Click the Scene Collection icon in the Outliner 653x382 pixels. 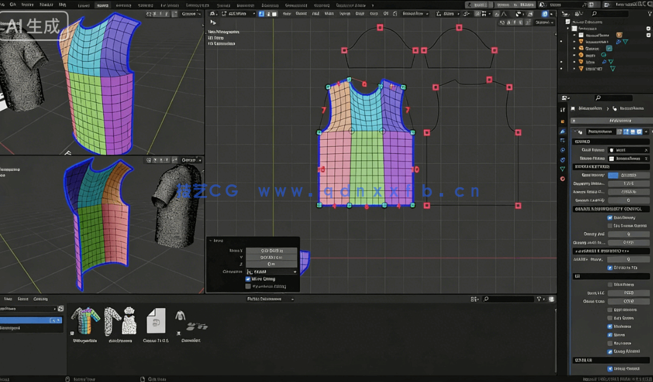pyautogui.click(x=568, y=22)
